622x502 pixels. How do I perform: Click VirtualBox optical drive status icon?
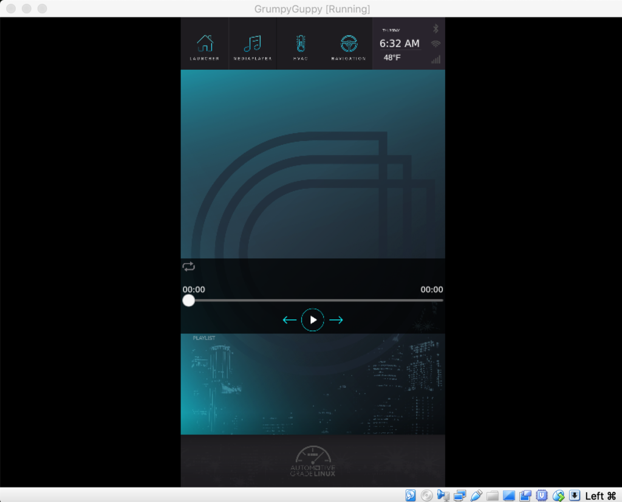pyautogui.click(x=426, y=495)
